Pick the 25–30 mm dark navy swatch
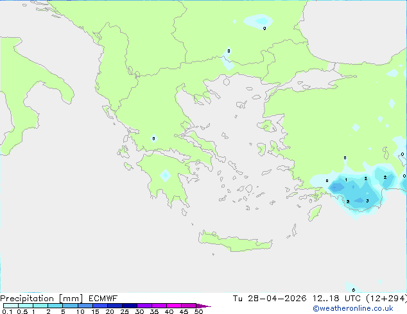407x314 pixels. point(130,306)
